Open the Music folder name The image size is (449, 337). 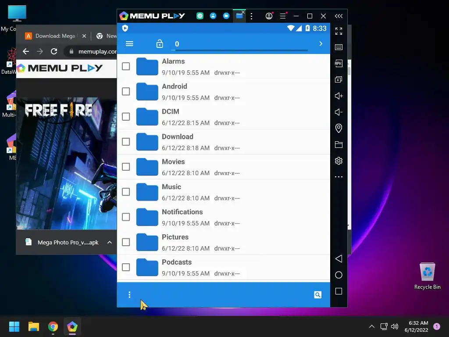[x=171, y=187]
